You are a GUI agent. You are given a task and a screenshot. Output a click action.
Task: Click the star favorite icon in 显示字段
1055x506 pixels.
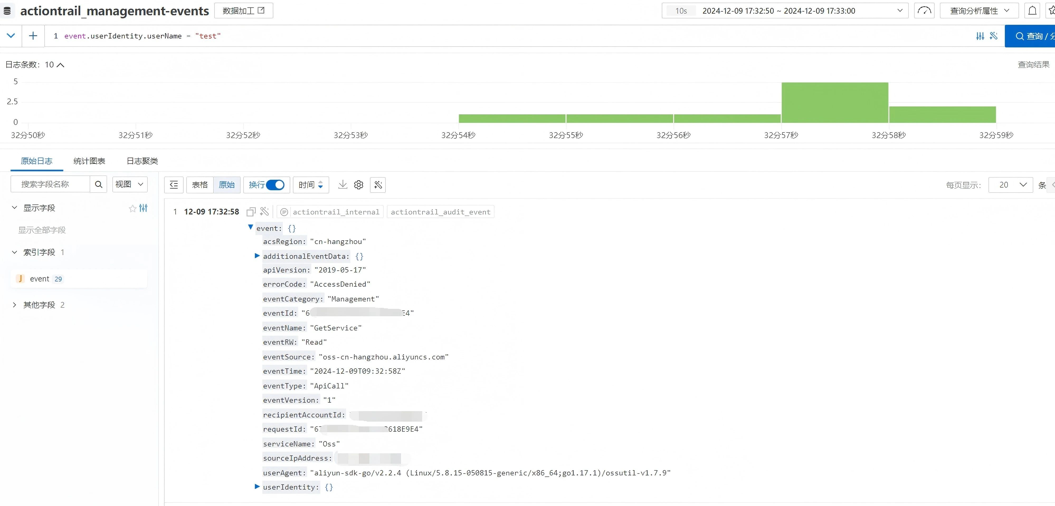pos(132,209)
